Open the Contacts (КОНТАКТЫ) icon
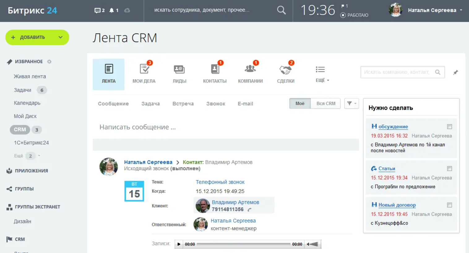The image size is (469, 253). pos(215,70)
